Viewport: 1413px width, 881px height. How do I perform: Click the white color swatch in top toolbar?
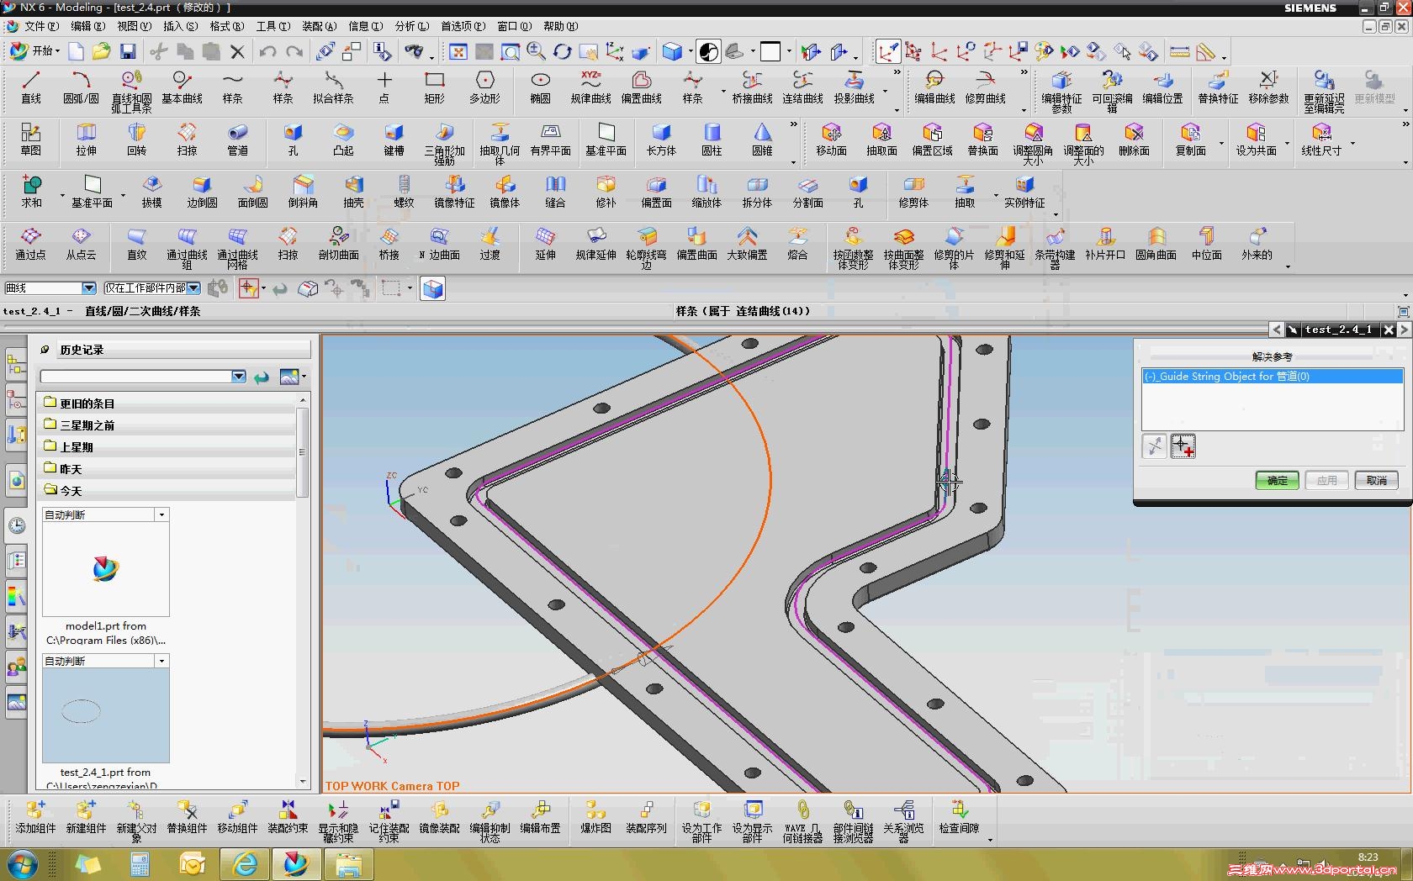point(770,52)
